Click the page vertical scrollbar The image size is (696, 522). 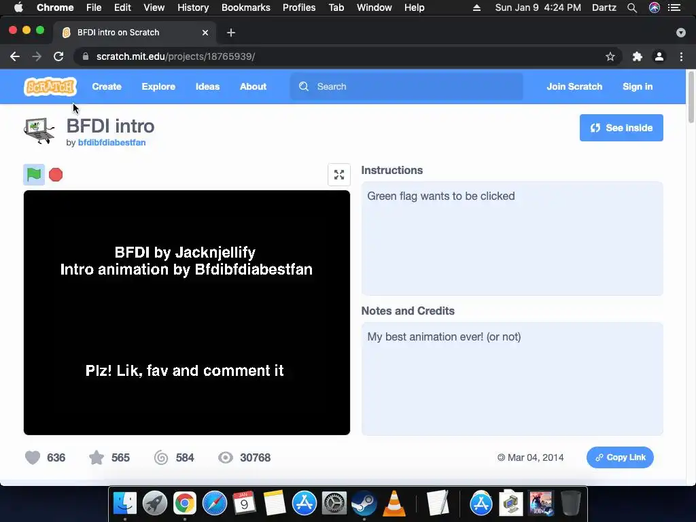691,97
